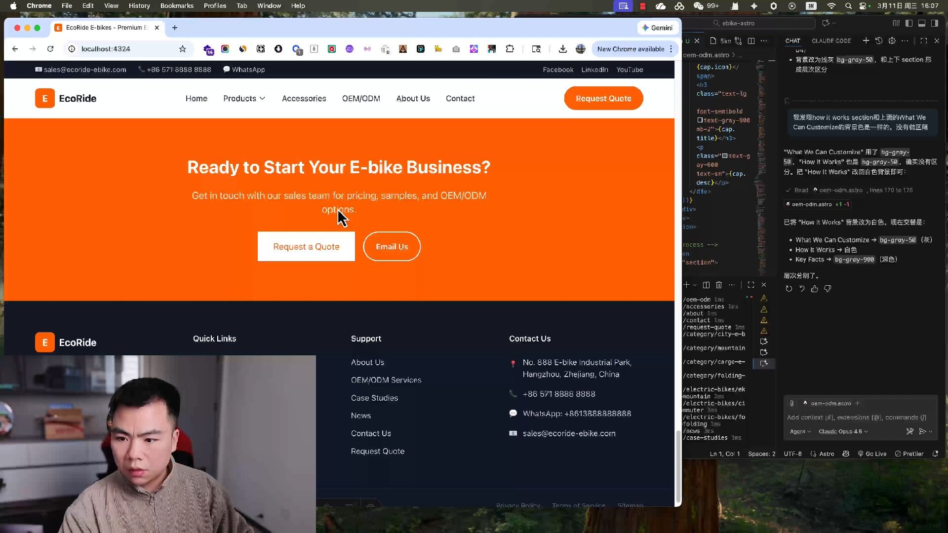Image resolution: width=948 pixels, height=533 pixels.
Task: Configure chat tools icon
Action: click(x=910, y=431)
